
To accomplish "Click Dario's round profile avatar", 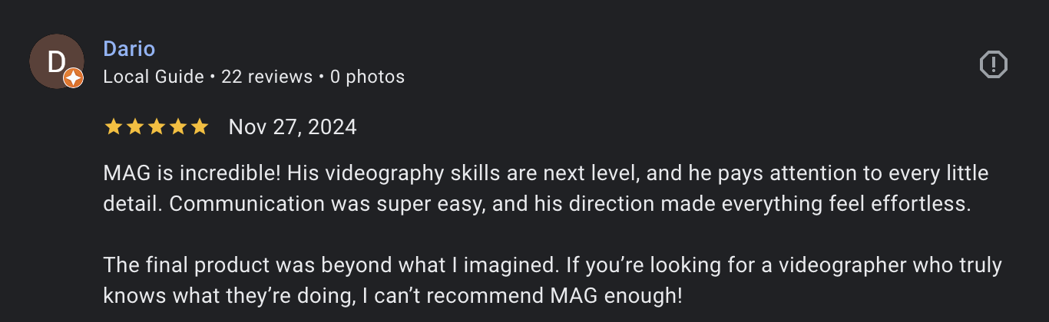I will pyautogui.click(x=55, y=61).
